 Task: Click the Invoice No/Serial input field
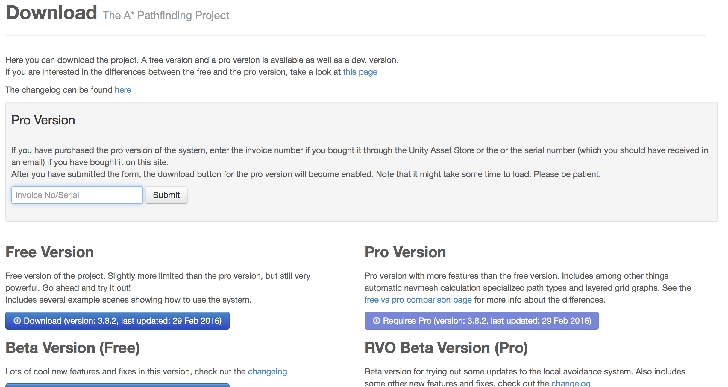(77, 195)
